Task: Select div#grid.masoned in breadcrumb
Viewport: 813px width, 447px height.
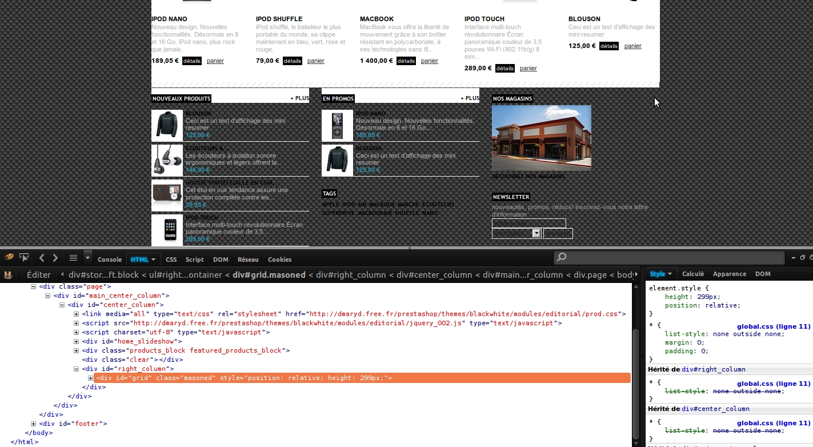Action: pyautogui.click(x=269, y=275)
